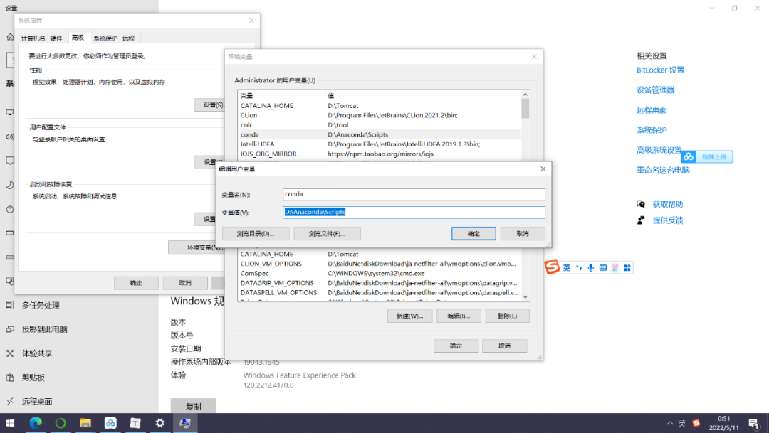Open the 系统保护 related settings link
This screenshot has height=433, width=769.
pyautogui.click(x=652, y=130)
